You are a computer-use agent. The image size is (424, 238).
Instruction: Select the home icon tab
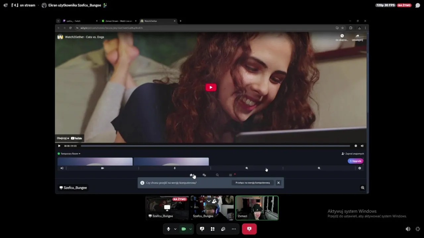click(x=191, y=175)
